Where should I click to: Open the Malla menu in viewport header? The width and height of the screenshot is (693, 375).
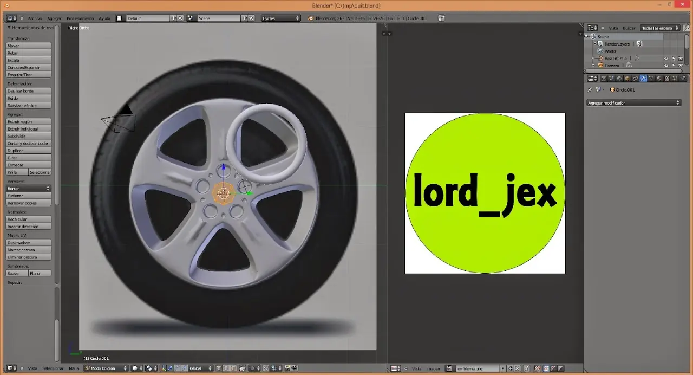point(74,368)
